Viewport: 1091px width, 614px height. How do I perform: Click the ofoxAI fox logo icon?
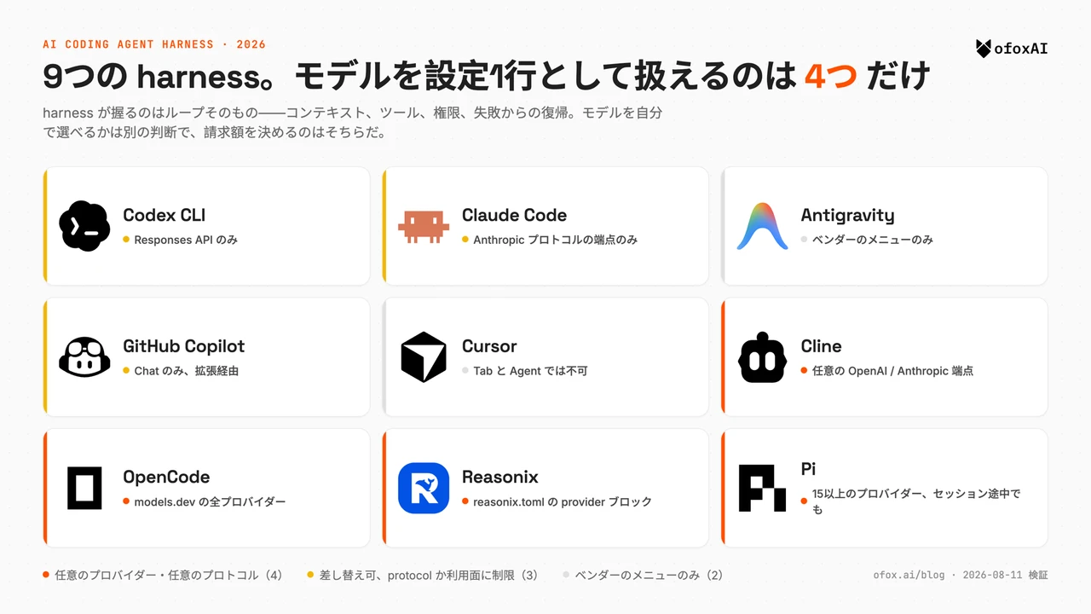tap(984, 49)
